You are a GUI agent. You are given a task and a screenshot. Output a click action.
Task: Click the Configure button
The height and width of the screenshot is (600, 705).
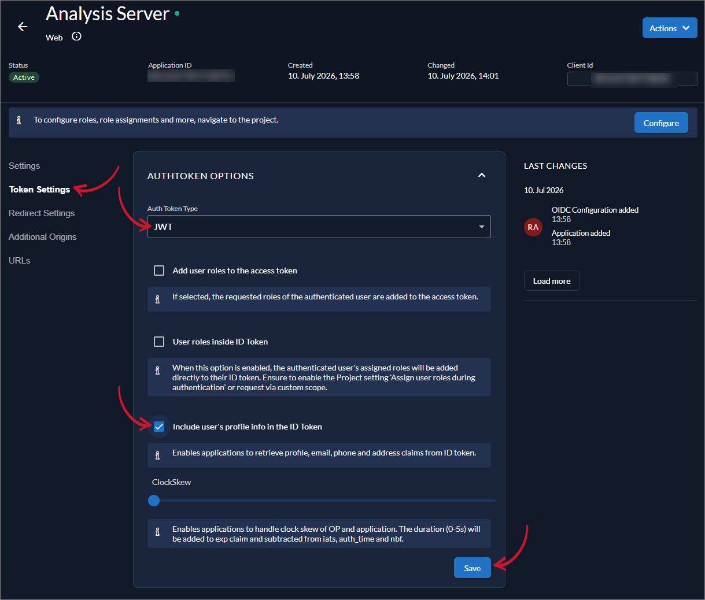[x=661, y=123]
